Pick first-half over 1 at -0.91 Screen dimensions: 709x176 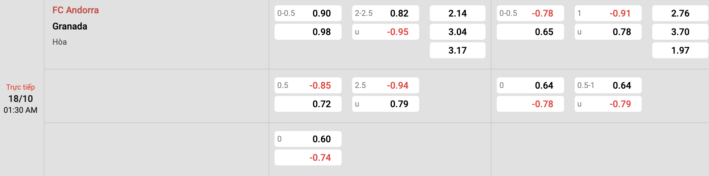(x=608, y=13)
